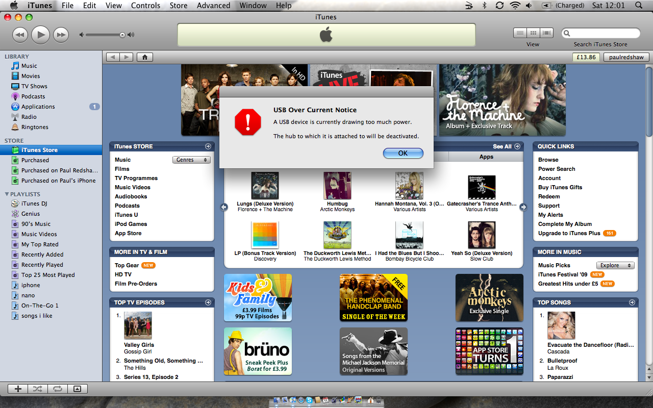Click the paulredshaw account button
This screenshot has height=408, width=653.
point(626,57)
